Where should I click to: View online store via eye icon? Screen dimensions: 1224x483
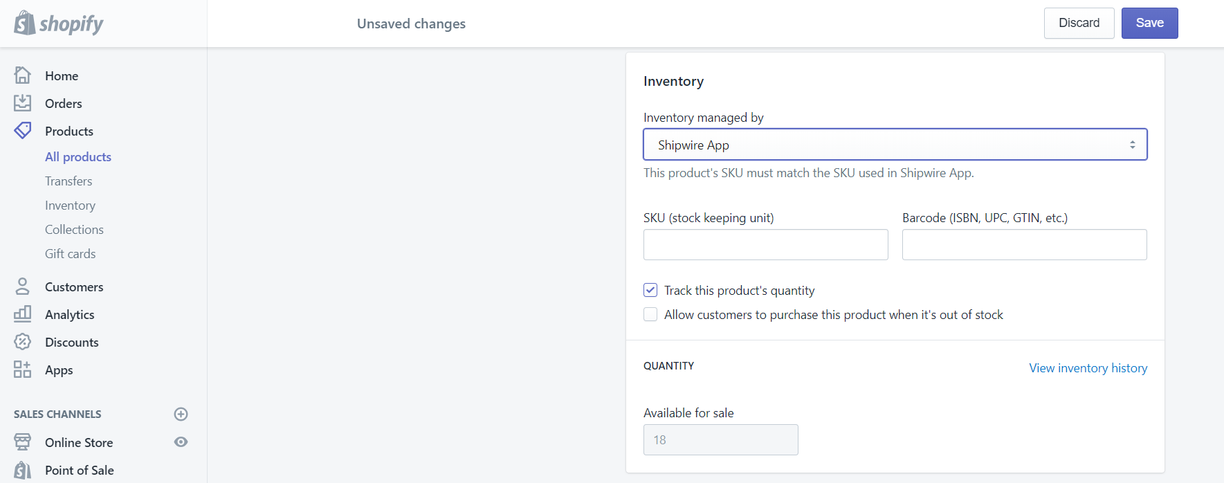point(181,442)
